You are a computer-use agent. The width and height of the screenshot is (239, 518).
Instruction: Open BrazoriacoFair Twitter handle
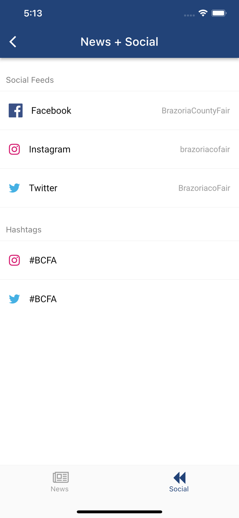[204, 188]
